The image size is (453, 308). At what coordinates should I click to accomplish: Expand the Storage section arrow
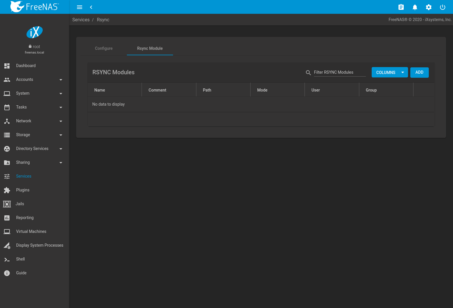[61, 135]
